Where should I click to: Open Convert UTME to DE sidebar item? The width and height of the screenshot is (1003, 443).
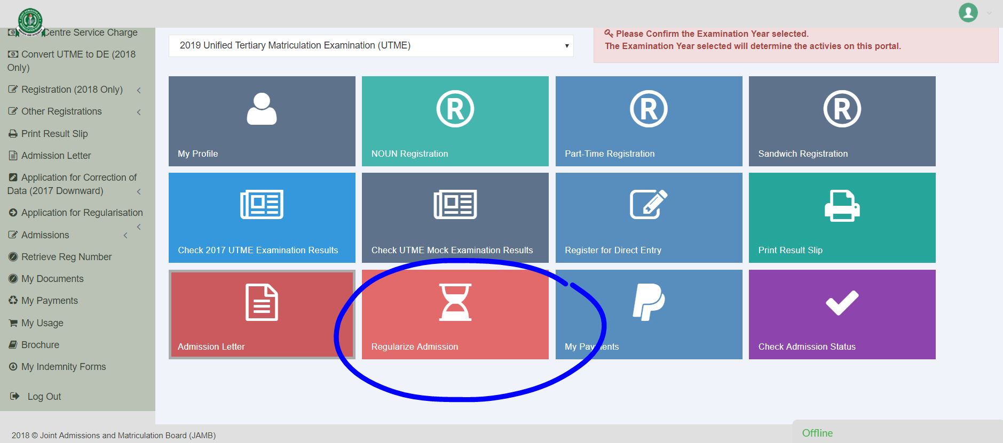[x=72, y=61]
